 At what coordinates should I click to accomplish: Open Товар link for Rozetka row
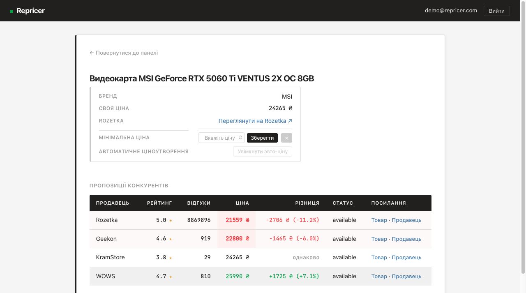(379, 220)
